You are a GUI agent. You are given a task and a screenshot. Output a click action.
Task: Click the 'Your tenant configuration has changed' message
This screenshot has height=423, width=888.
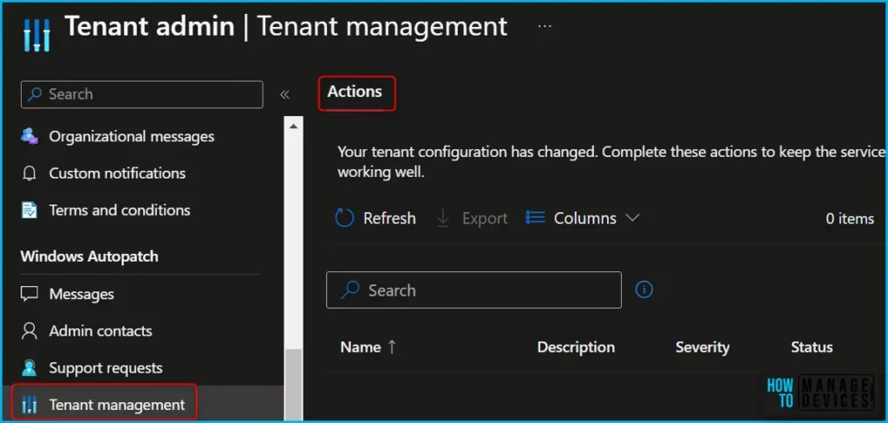point(611,161)
